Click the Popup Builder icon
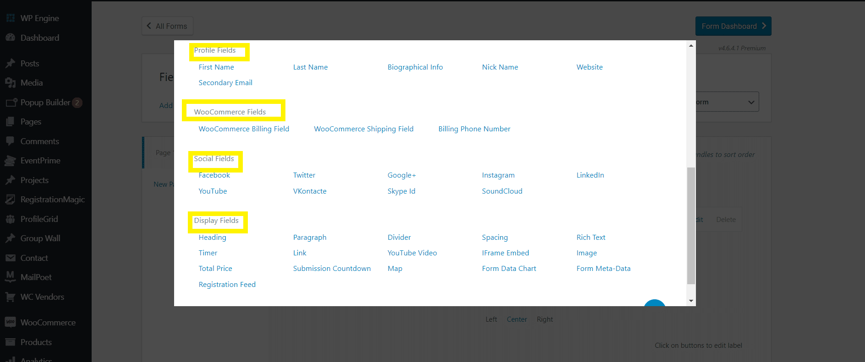The height and width of the screenshot is (362, 865). click(x=11, y=103)
